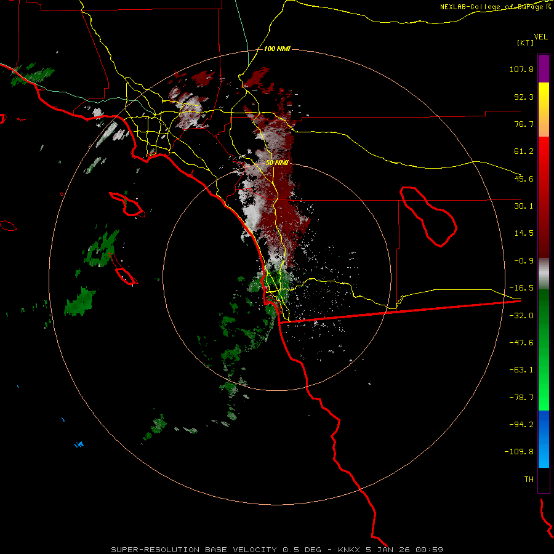The width and height of the screenshot is (554, 554).
Task: Select the -16.5 legend value
Action: pyautogui.click(x=521, y=288)
